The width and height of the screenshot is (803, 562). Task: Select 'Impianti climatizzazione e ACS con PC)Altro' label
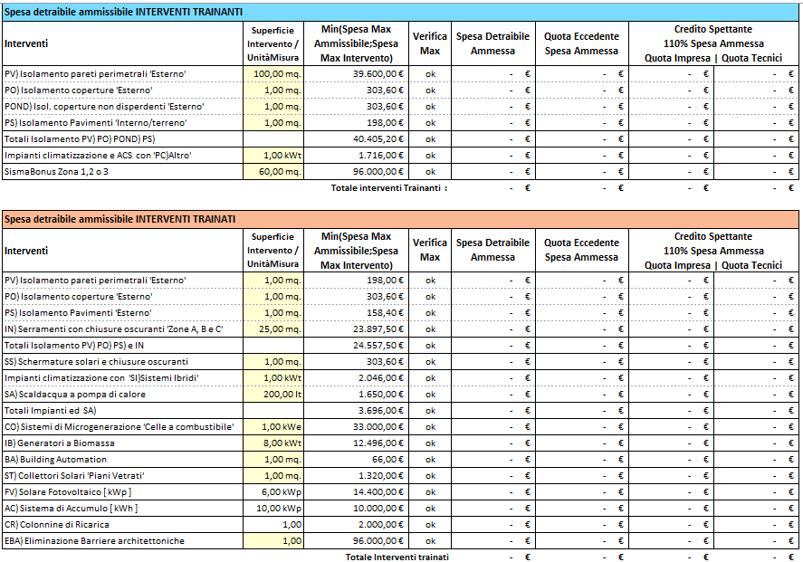98,155
